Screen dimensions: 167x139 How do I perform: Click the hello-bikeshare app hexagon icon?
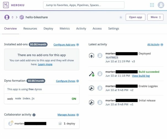click(22, 17)
